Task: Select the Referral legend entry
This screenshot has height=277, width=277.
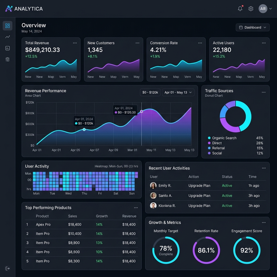Action: (x=236, y=148)
